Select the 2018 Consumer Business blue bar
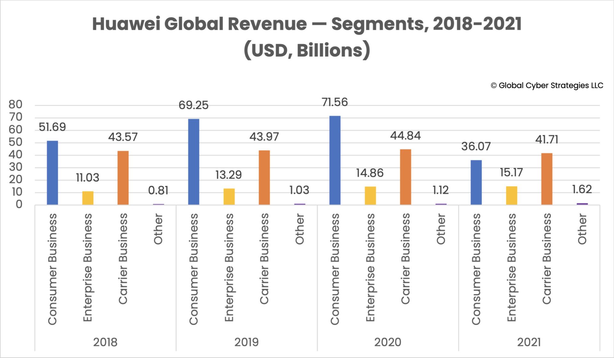The image size is (614, 358). tap(52, 173)
